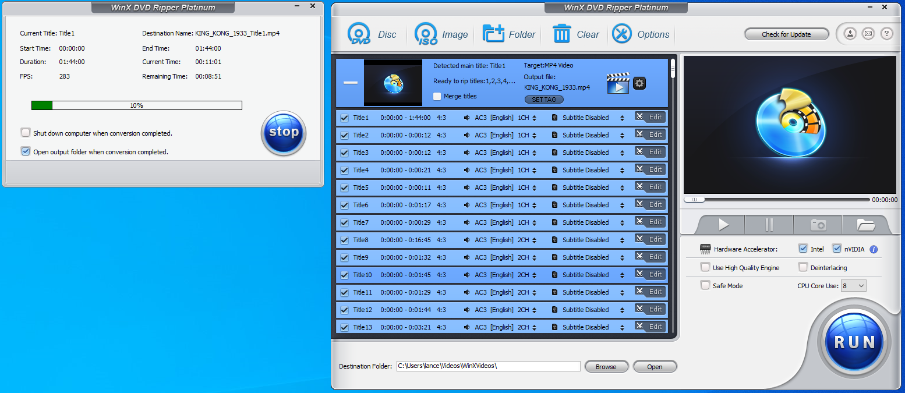Uncheck open output folder when completed
The width and height of the screenshot is (905, 393).
click(x=26, y=151)
